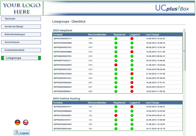
Task: Click SEP000 terminal entry
Action: [63, 60]
